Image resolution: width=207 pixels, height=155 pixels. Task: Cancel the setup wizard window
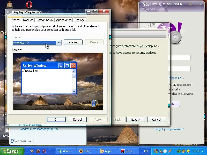click(x=157, y=120)
